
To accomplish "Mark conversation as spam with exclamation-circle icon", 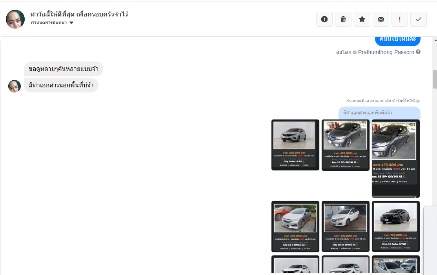I will point(324,19).
